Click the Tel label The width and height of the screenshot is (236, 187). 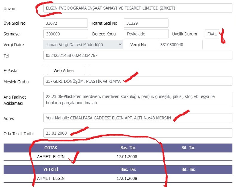tap(6, 56)
